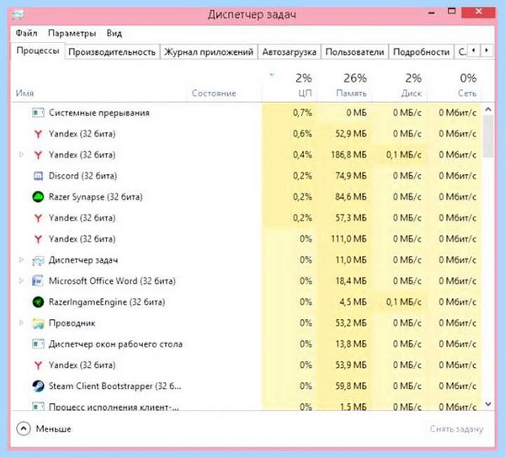Expand the Диспетчер задач process group
This screenshot has height=458, width=505.
coord(21,259)
